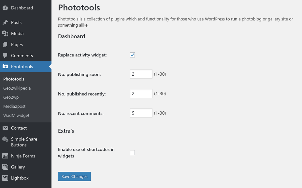Click the Save Changes button
The width and height of the screenshot is (302, 188).
[x=74, y=177]
